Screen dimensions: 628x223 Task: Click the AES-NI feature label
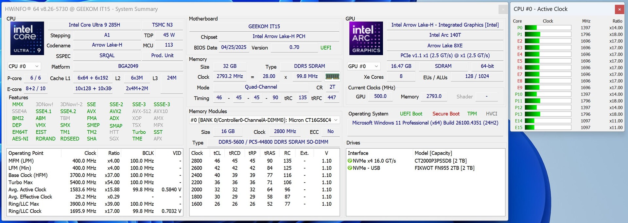point(20,139)
